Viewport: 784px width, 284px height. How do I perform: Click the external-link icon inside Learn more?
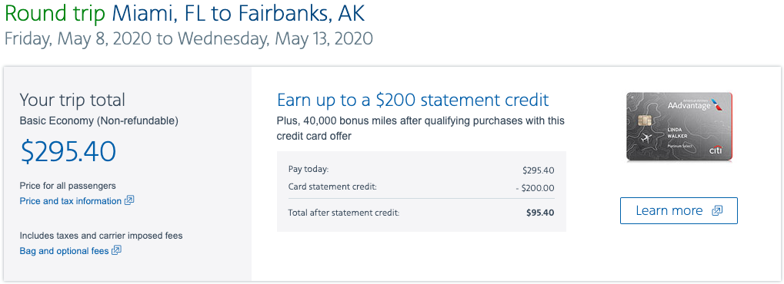(x=716, y=210)
